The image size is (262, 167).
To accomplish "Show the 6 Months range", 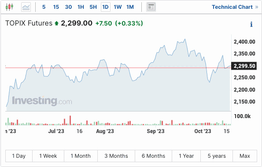I will (x=153, y=156).
